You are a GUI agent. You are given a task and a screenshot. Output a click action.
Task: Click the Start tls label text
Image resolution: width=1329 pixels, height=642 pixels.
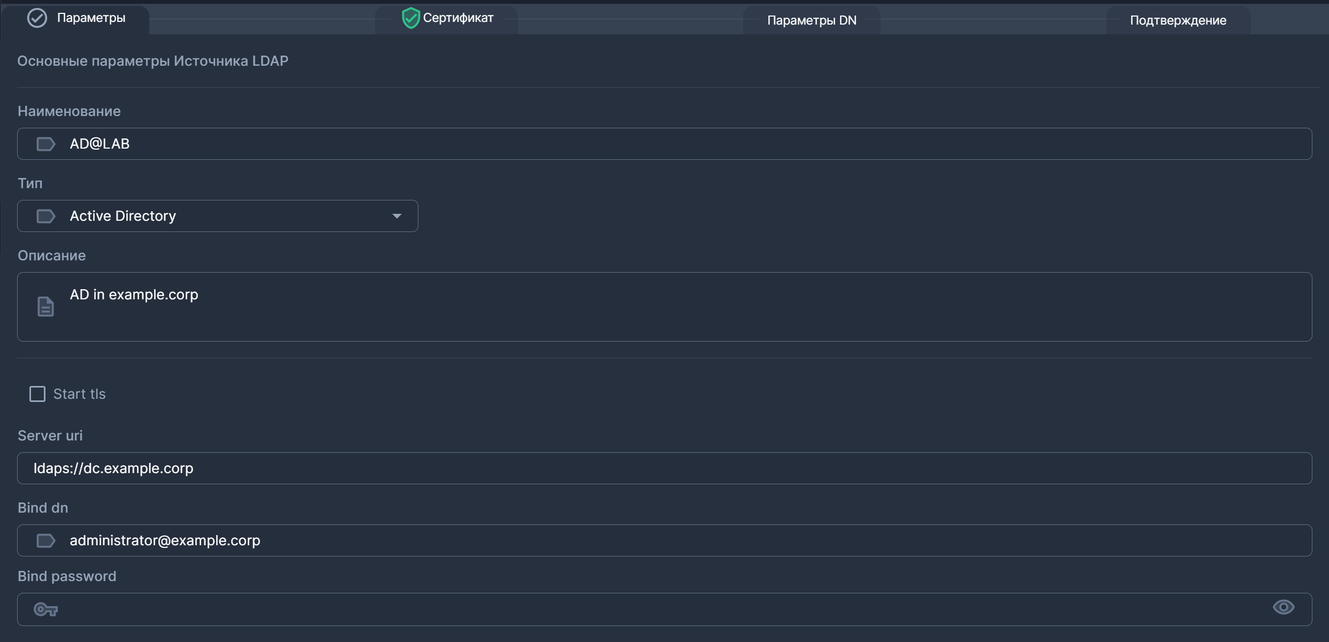[79, 394]
